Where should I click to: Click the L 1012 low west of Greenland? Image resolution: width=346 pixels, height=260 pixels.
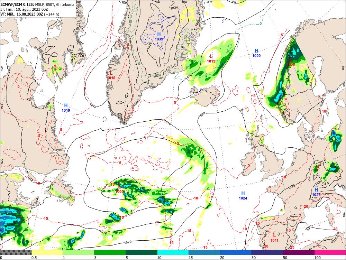click(x=111, y=75)
